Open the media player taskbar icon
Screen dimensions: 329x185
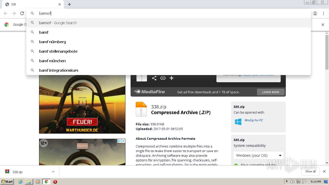pyautogui.click(x=38, y=182)
